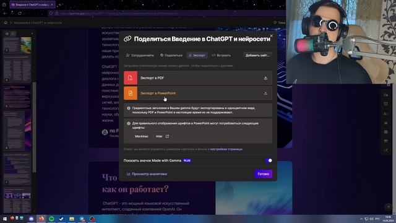Image resolution: width=396 pixels, height=223 pixels.
Task: Click the Введение в ChatGPT breadcrumb title
Action: [38, 23]
